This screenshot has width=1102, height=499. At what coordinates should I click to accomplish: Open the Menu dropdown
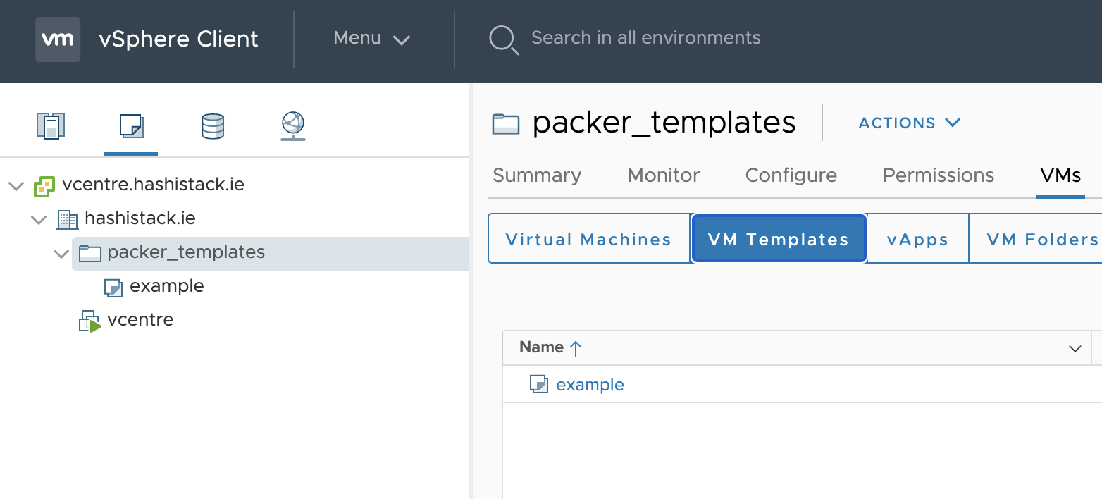coord(371,38)
